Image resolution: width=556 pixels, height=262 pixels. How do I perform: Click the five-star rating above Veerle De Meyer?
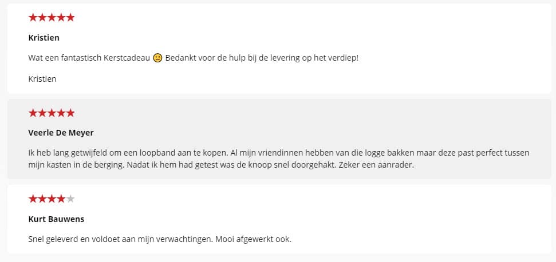(52, 113)
